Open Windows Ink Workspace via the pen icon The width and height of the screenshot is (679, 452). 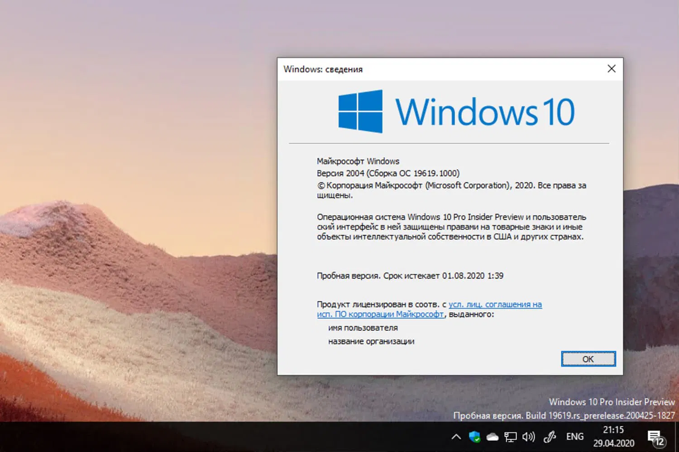549,436
